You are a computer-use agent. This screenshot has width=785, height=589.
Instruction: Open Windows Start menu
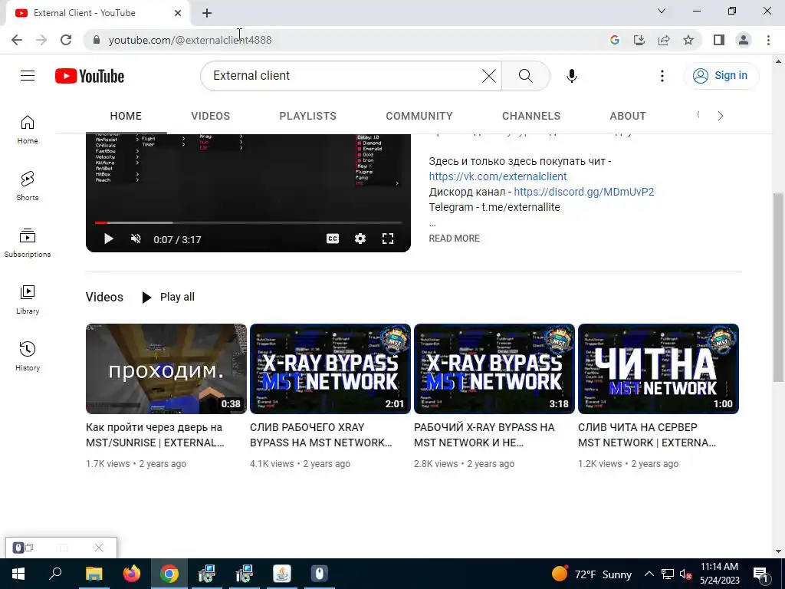(x=18, y=574)
